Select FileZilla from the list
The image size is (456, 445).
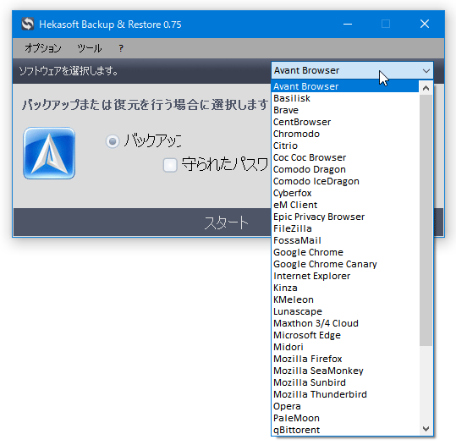345,228
